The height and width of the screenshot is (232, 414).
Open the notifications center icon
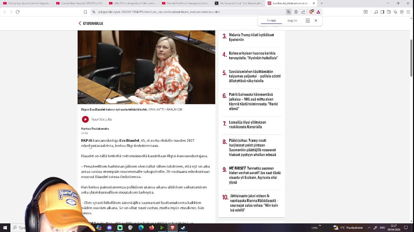coord(406,228)
